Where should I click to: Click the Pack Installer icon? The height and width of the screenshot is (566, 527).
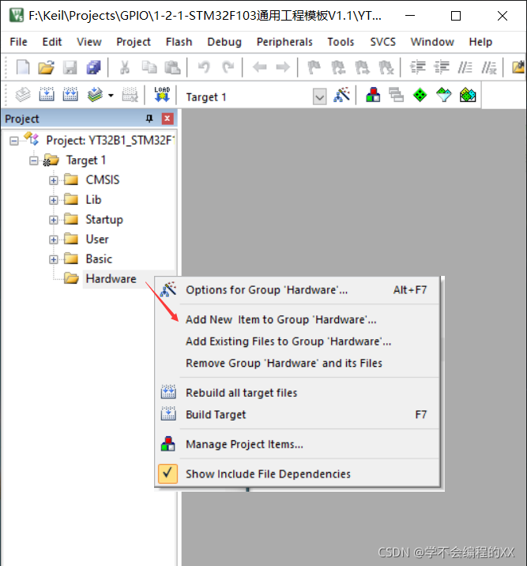click(468, 96)
